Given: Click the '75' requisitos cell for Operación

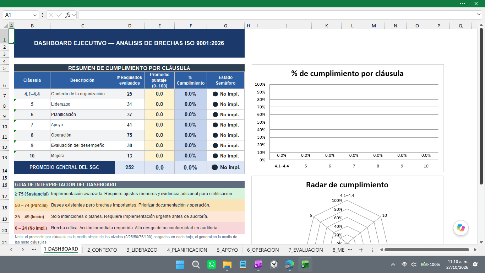Looking at the screenshot, I should (130, 135).
